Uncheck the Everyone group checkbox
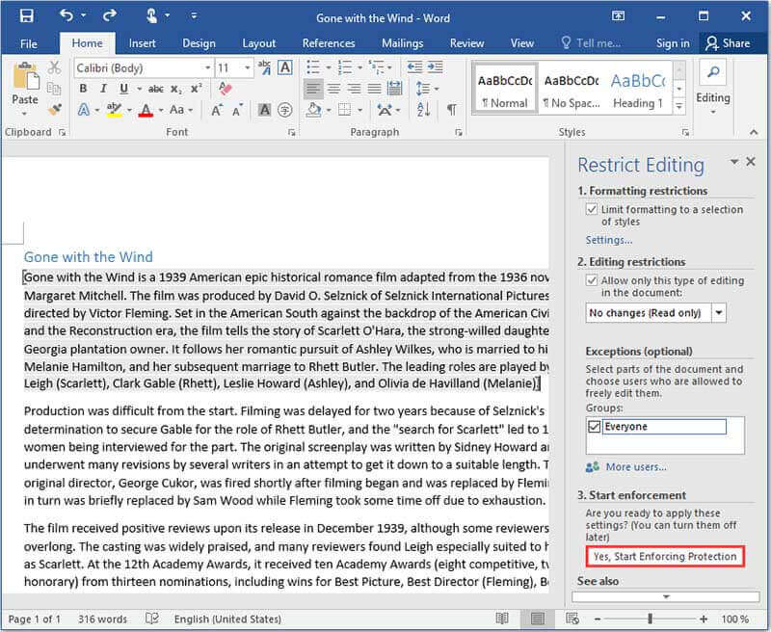The width and height of the screenshot is (771, 632). 594,427
